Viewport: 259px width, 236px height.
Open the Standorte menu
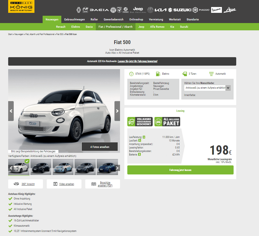pos(193,20)
